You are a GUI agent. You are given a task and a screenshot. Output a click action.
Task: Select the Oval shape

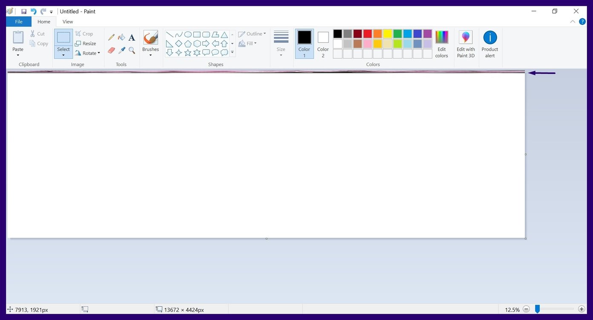188,35
